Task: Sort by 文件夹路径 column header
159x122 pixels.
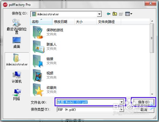Action: tap(109, 22)
